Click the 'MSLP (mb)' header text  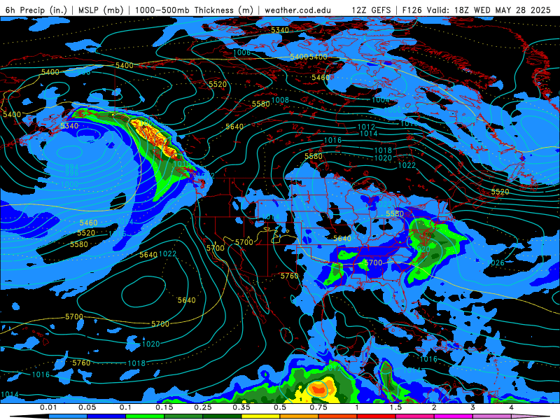coord(101,10)
